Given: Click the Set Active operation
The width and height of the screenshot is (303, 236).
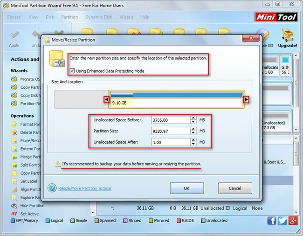Looking at the screenshot, I should tap(25, 214).
